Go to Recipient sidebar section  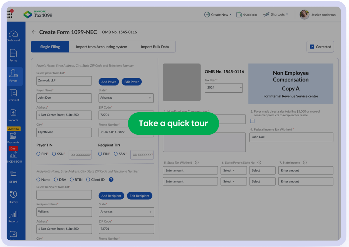click(13, 95)
